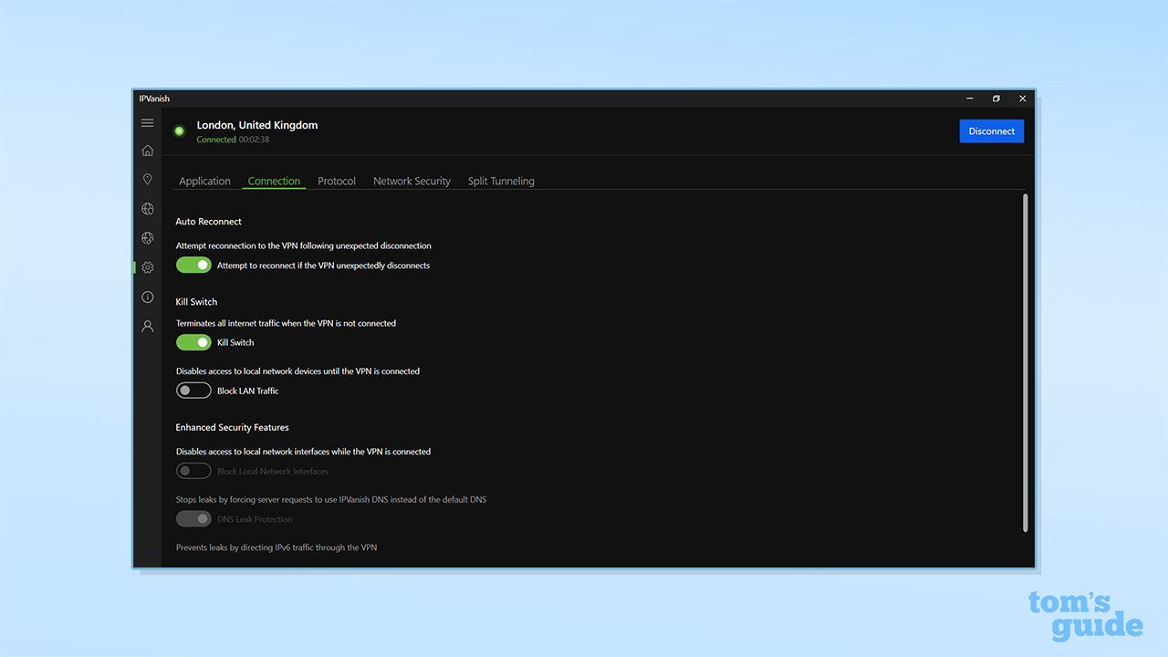Image resolution: width=1168 pixels, height=657 pixels.
Task: Open the Protocol tab
Action: (x=336, y=181)
